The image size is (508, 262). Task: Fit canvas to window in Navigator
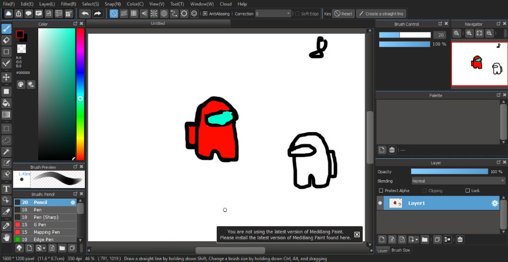pos(479,33)
